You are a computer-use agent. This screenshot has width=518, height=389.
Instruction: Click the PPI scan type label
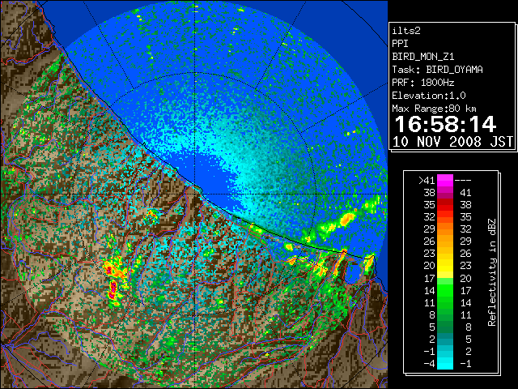point(400,44)
